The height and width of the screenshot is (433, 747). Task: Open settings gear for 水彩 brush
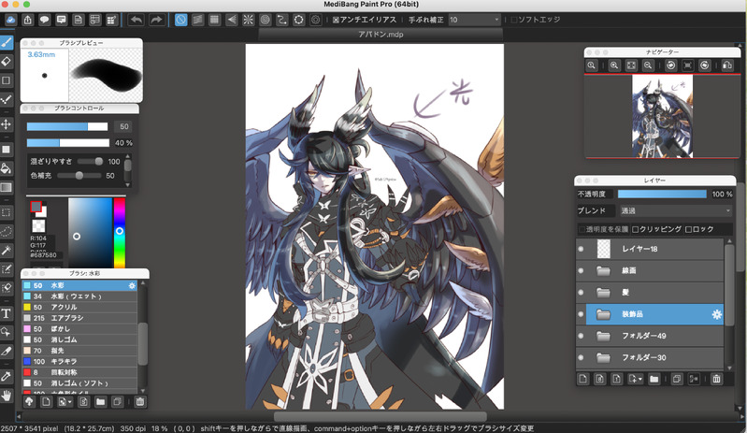click(132, 285)
